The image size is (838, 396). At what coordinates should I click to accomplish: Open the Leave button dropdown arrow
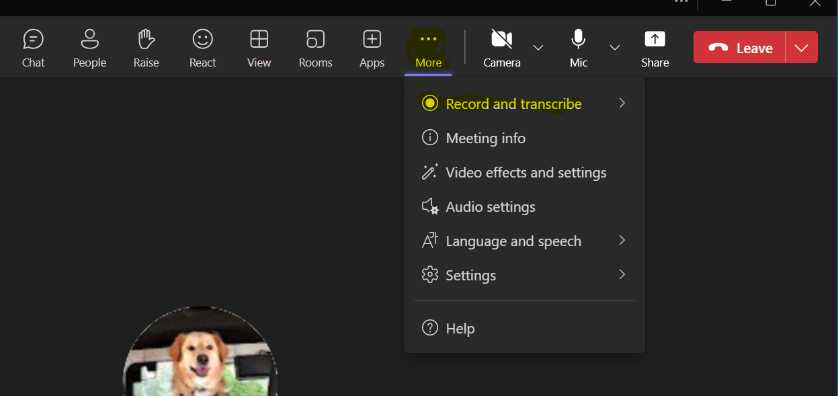tap(801, 48)
